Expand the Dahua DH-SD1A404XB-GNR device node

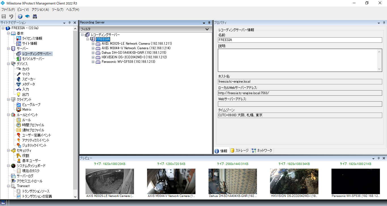pos(93,53)
